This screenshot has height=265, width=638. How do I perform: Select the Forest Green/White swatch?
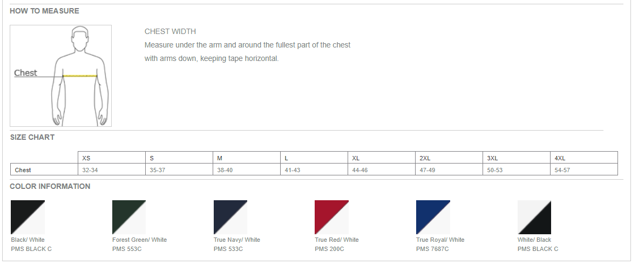(129, 218)
